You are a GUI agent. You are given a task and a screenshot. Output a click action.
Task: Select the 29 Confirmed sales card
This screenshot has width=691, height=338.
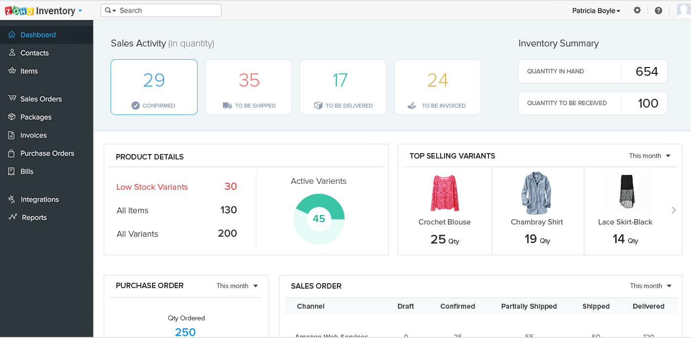click(154, 87)
